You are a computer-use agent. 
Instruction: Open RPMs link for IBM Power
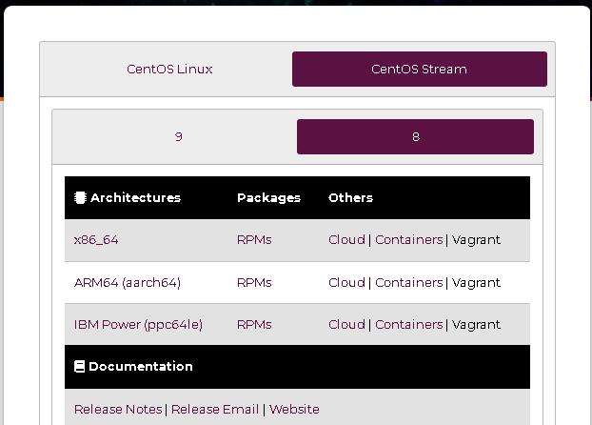(254, 325)
